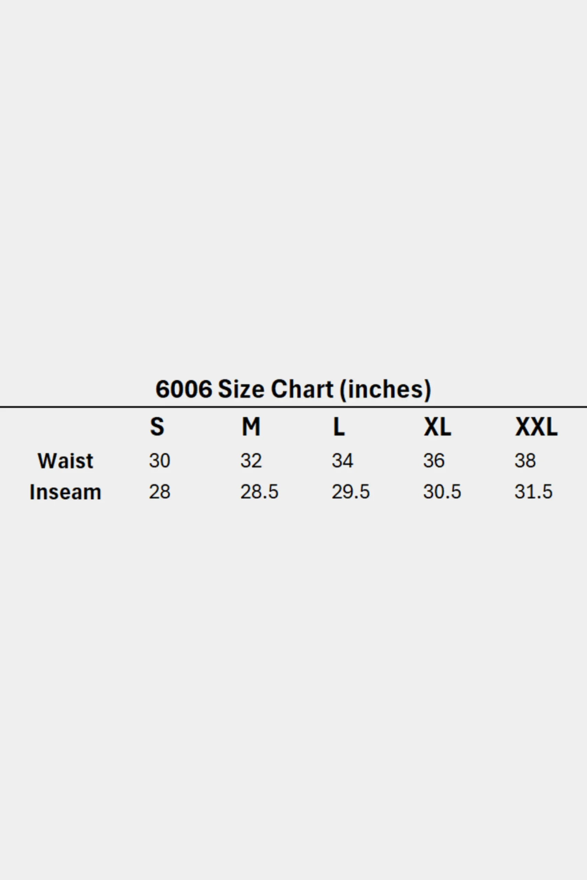This screenshot has height=880, width=587.
Task: Click inseam value 28.5 for size M
Action: pyautogui.click(x=259, y=492)
